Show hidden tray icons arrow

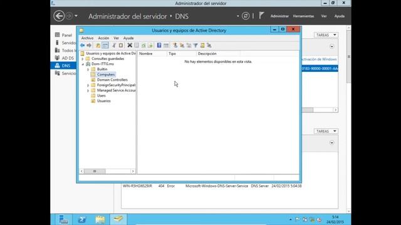pyautogui.click(x=291, y=219)
